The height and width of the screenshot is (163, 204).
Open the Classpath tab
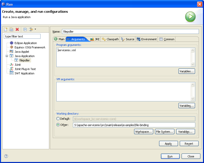coord(110,39)
